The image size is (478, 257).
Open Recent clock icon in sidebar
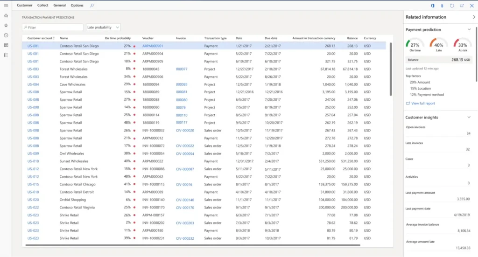click(6, 35)
